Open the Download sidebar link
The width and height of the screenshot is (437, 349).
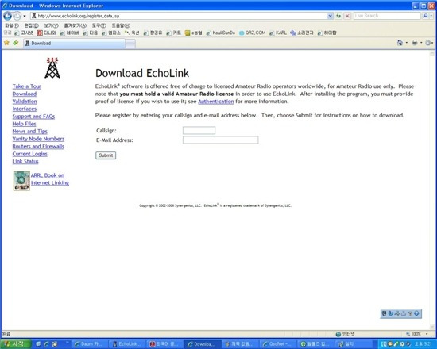[x=25, y=94]
